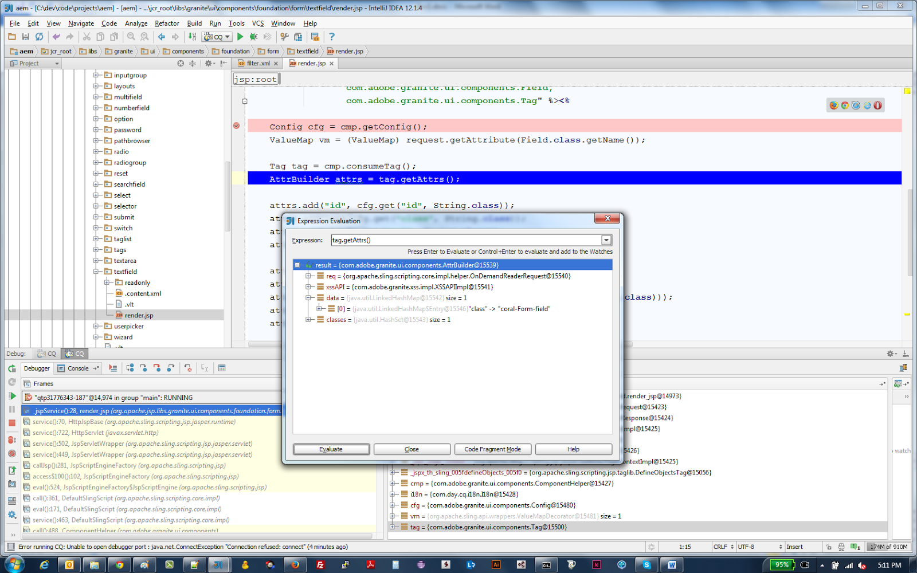Switch to the filter.xml editor tab
917x573 pixels.
pyautogui.click(x=258, y=64)
